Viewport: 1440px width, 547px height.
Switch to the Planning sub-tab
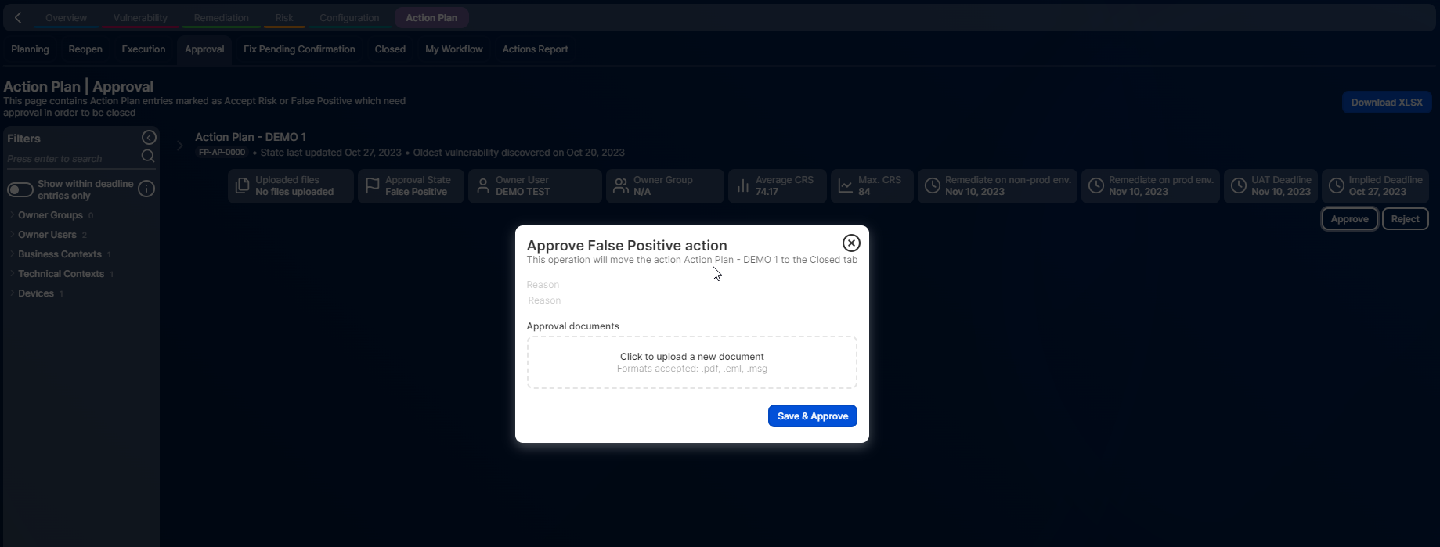pos(30,49)
